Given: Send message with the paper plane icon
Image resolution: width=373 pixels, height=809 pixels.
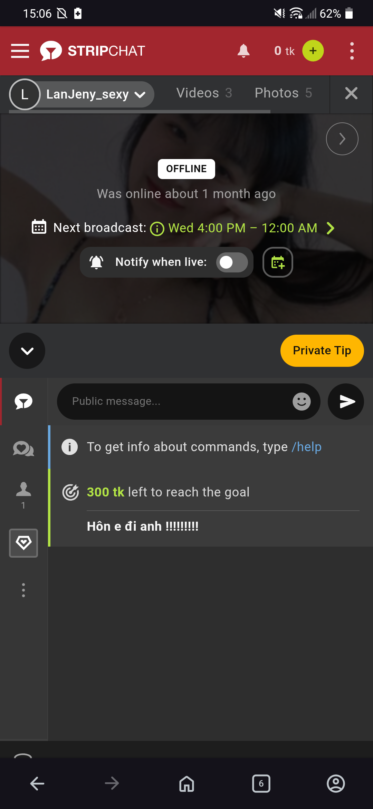Looking at the screenshot, I should click(x=345, y=401).
